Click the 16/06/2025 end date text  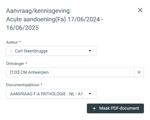click(x=23, y=28)
